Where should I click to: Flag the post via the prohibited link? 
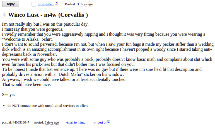pos(45,4)
